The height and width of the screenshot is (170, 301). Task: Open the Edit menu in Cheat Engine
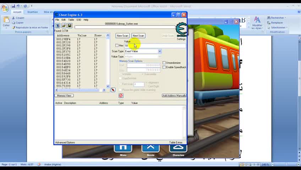(64, 20)
